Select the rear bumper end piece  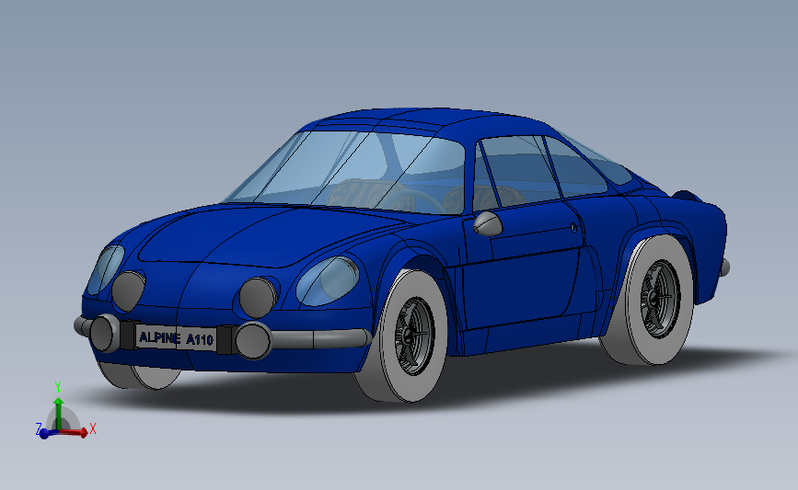pyautogui.click(x=724, y=268)
